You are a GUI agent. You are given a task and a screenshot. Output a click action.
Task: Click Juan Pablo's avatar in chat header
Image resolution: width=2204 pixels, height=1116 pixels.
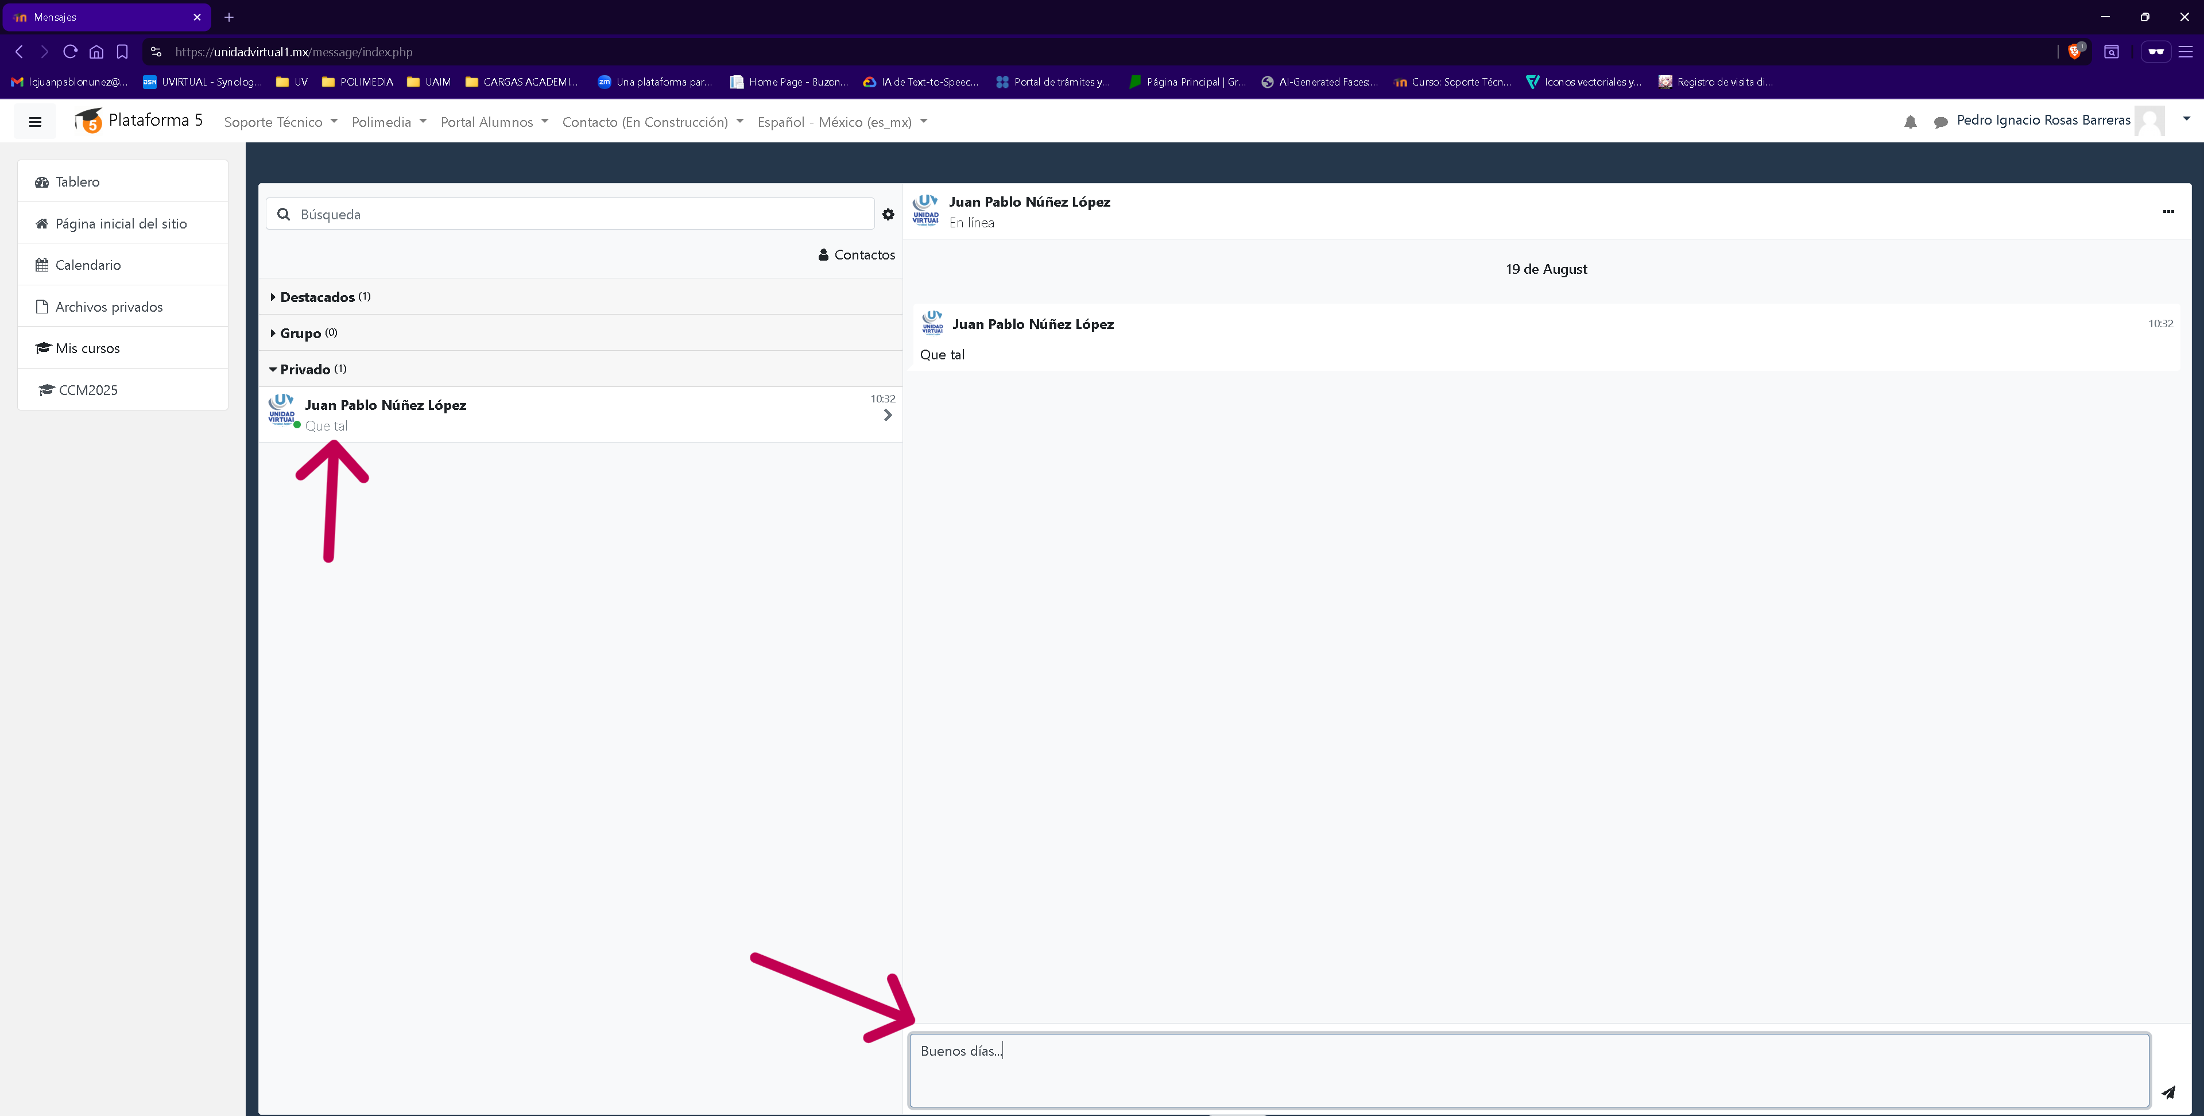pyautogui.click(x=925, y=210)
